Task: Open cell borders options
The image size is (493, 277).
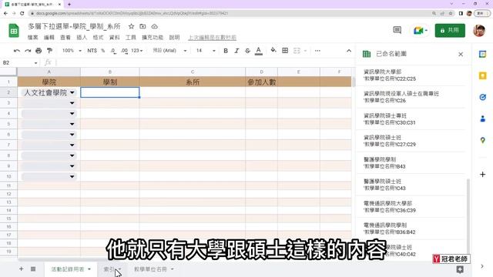Action: 285,51
